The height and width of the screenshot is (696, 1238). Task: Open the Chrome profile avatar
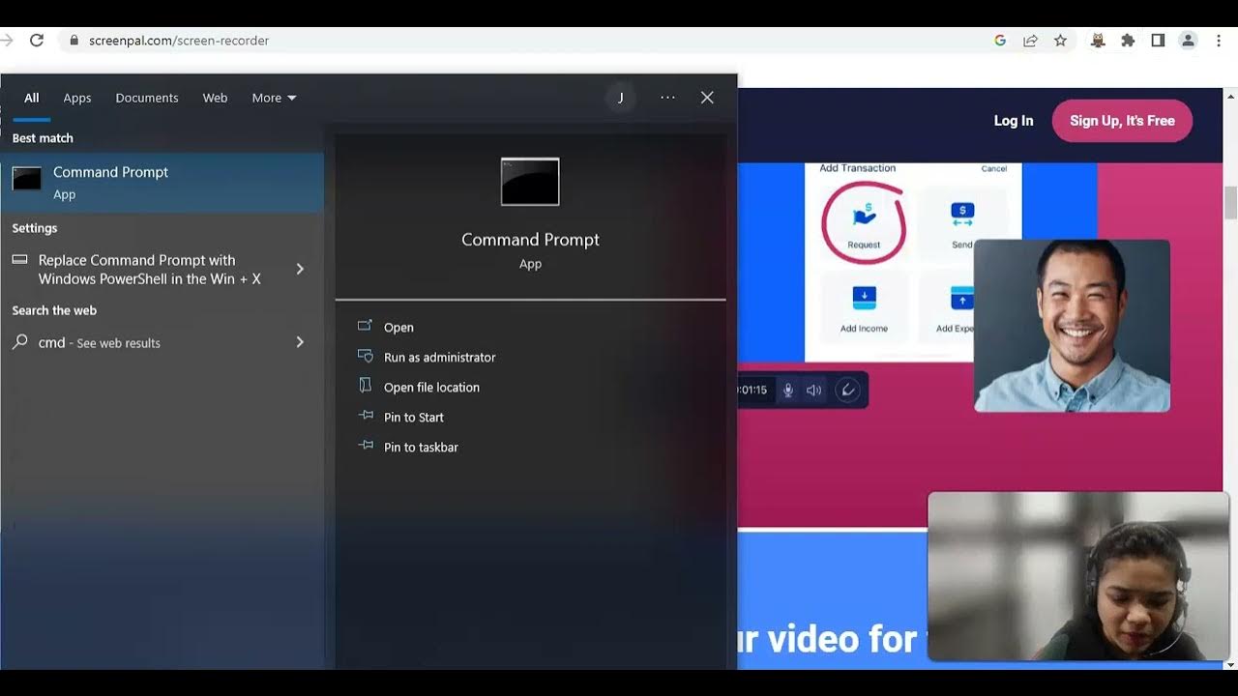tap(1189, 41)
